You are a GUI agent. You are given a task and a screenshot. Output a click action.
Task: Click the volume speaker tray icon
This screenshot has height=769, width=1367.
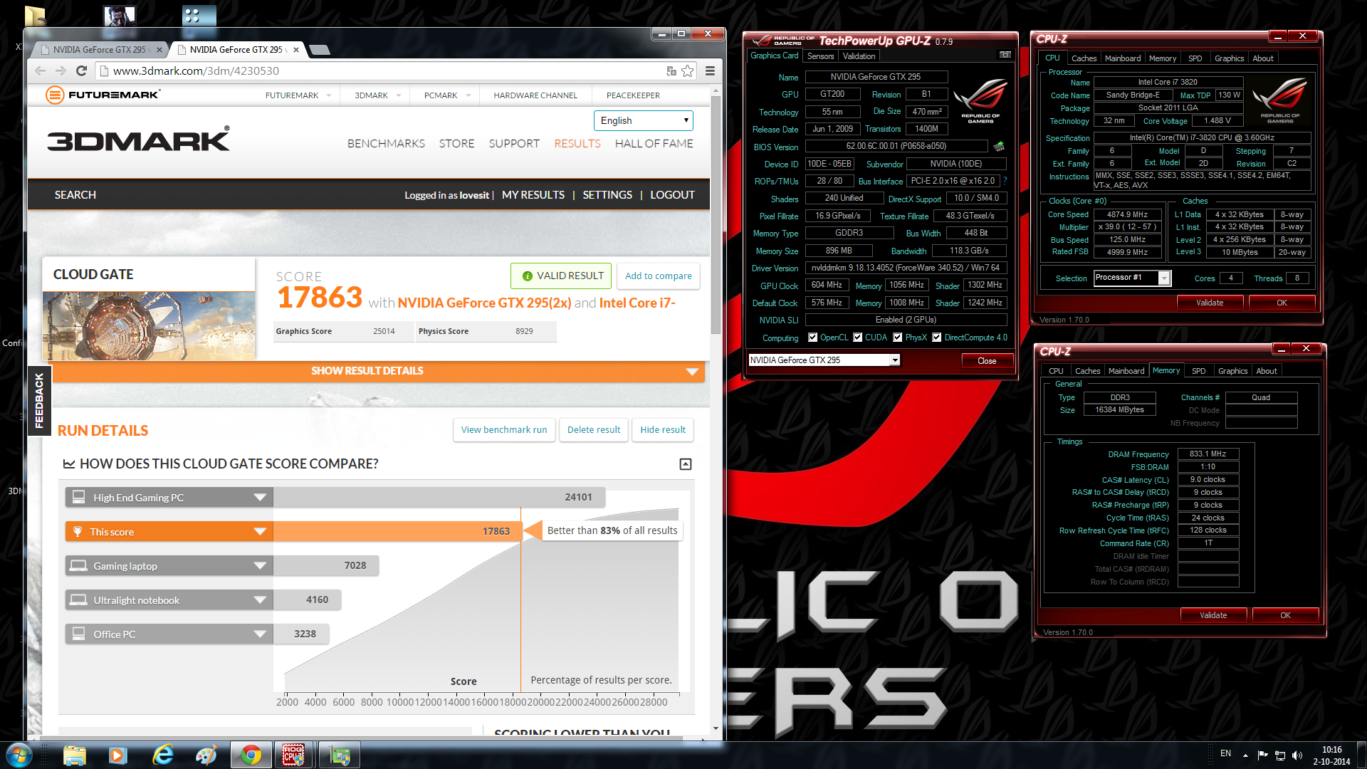click(1297, 755)
